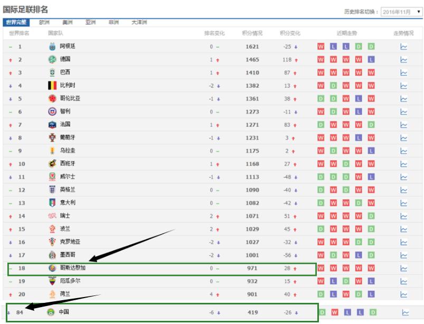This screenshot has height=324, width=424.
Task: Click the 葡萄牙 team crest icon
Action: click(52, 137)
